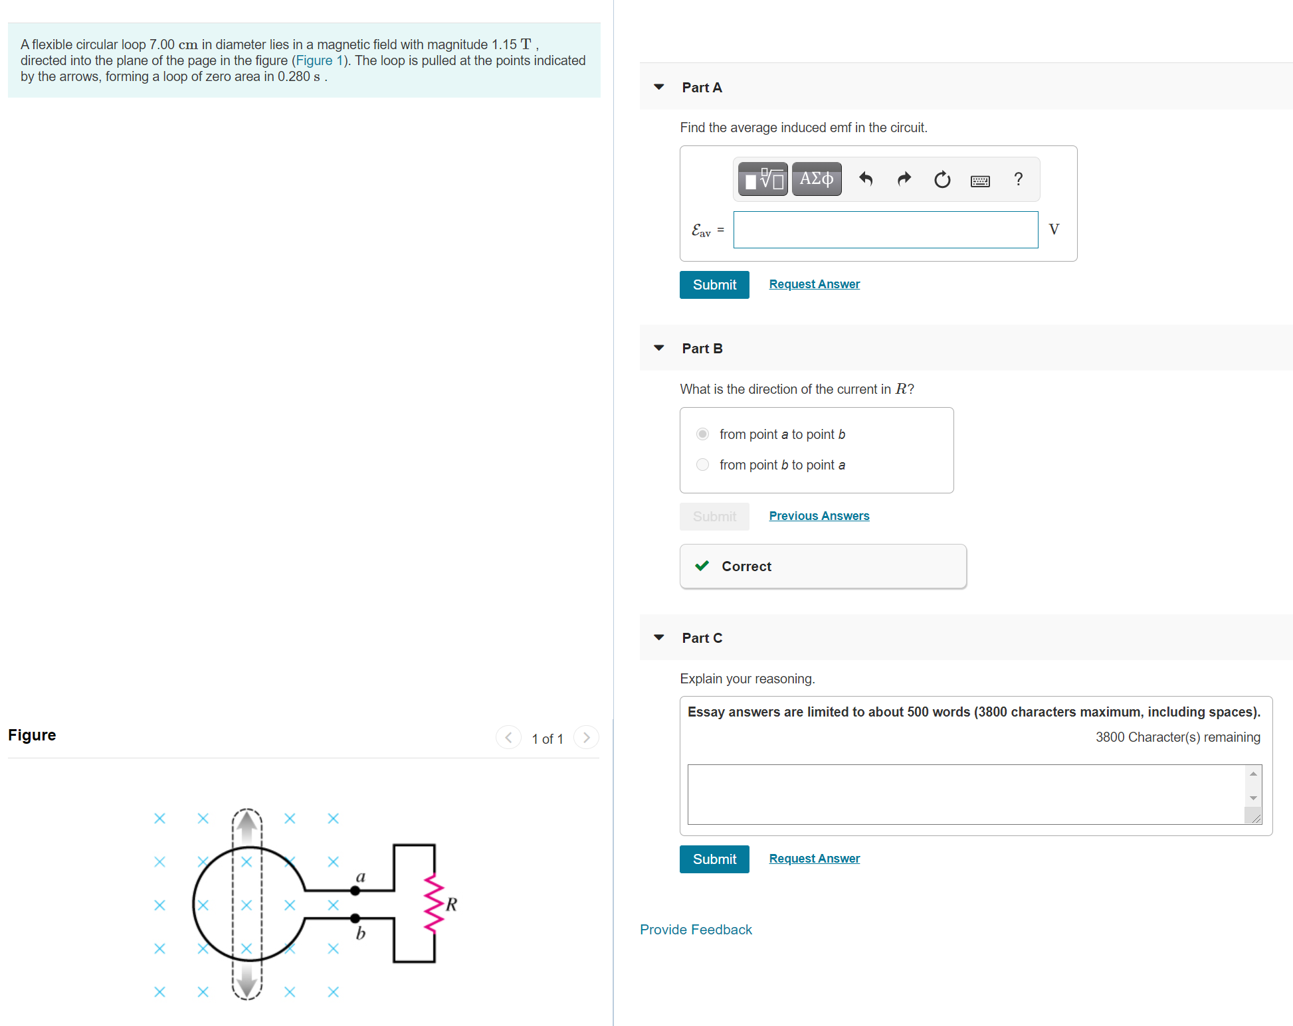Click inside the emf answer field
1293x1026 pixels.
pos(885,229)
